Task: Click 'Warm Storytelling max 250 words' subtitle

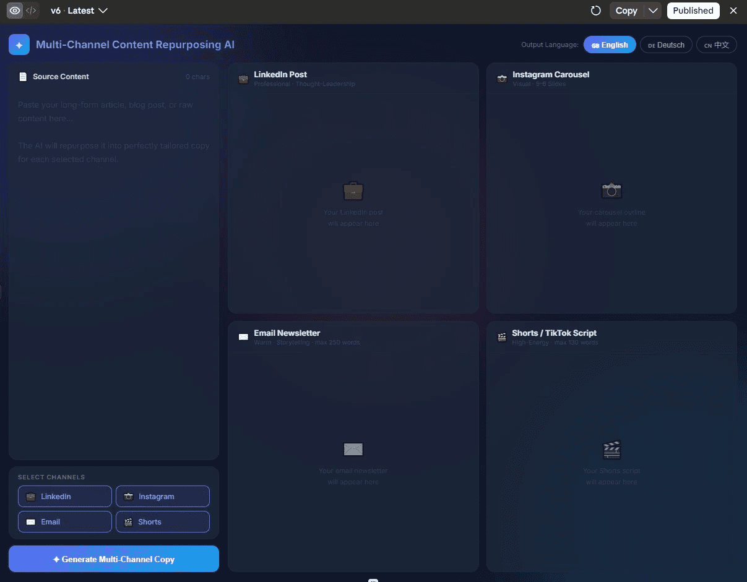Action: pyautogui.click(x=307, y=342)
